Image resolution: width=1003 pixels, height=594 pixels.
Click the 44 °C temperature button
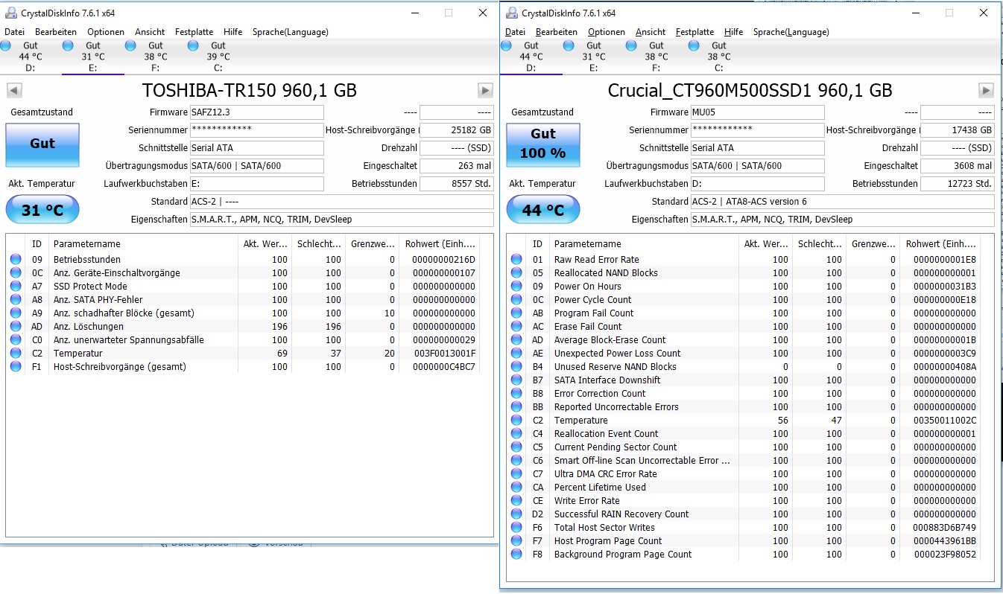pyautogui.click(x=543, y=211)
